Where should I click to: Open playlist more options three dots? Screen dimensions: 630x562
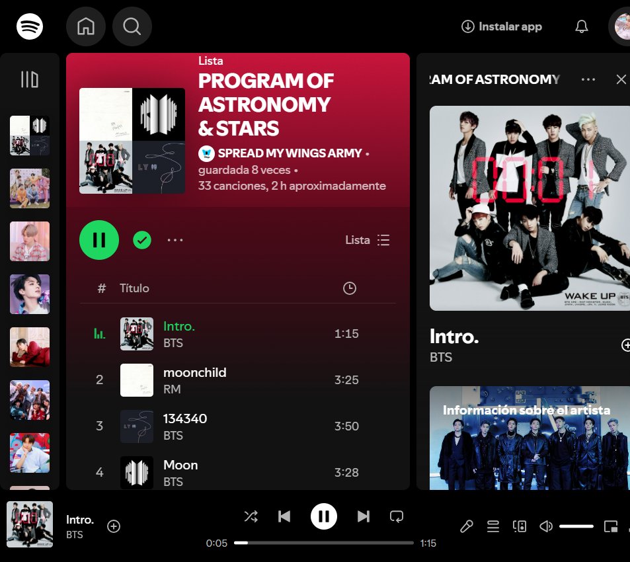tap(175, 240)
